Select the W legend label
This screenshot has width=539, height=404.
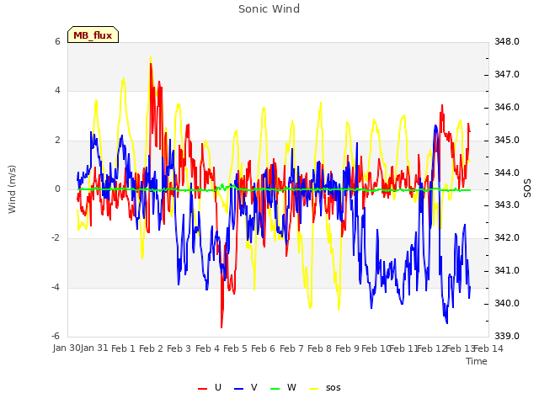(x=291, y=387)
